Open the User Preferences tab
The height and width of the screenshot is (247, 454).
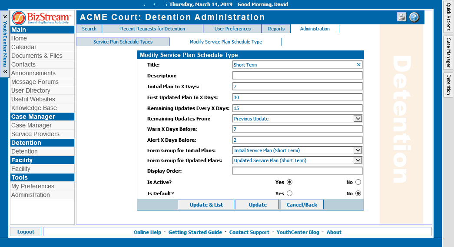[x=232, y=29]
